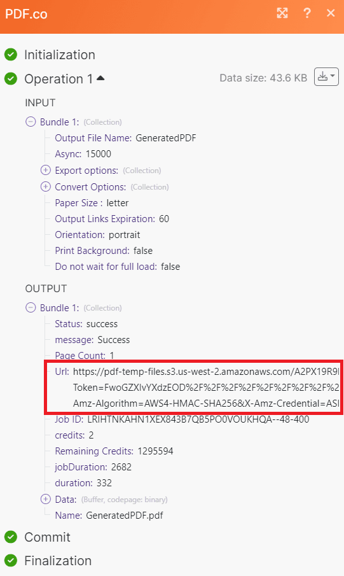Click the Finalization green check icon
344x576 pixels.
[x=11, y=561]
